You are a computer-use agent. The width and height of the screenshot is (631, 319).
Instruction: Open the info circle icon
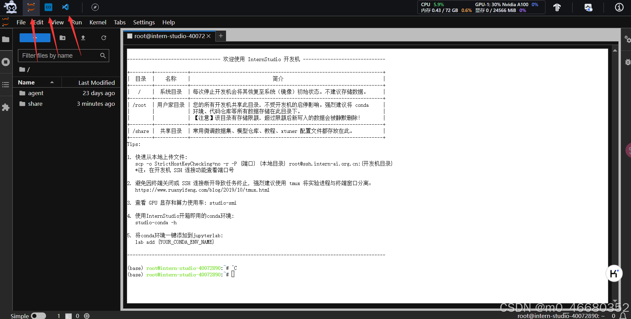(x=619, y=7)
